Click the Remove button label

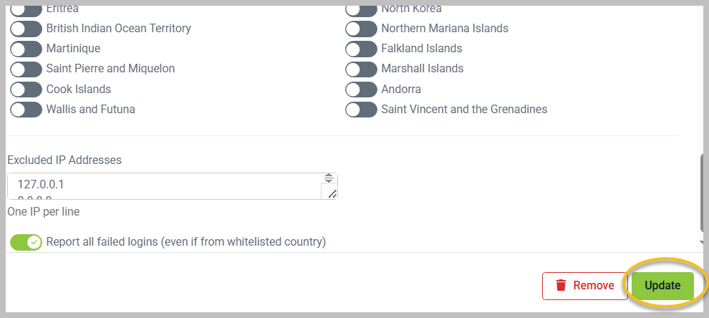tap(594, 285)
